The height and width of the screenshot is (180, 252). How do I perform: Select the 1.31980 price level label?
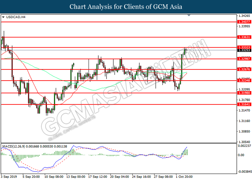pyautogui.click(x=244, y=93)
